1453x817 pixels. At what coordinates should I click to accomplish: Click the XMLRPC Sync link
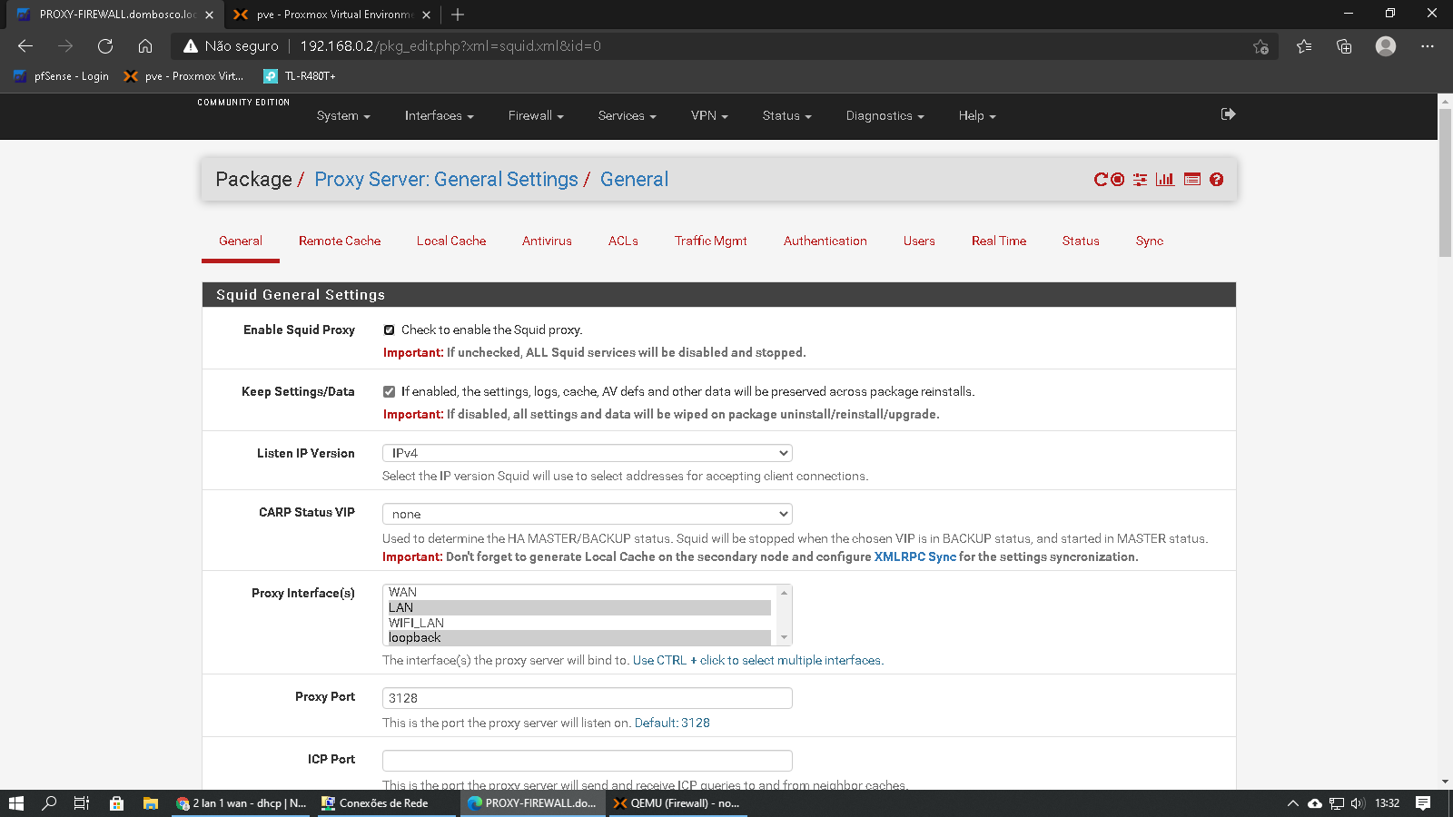click(915, 557)
